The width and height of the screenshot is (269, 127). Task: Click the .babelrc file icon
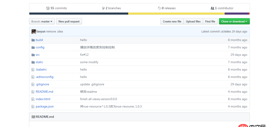[33, 70]
